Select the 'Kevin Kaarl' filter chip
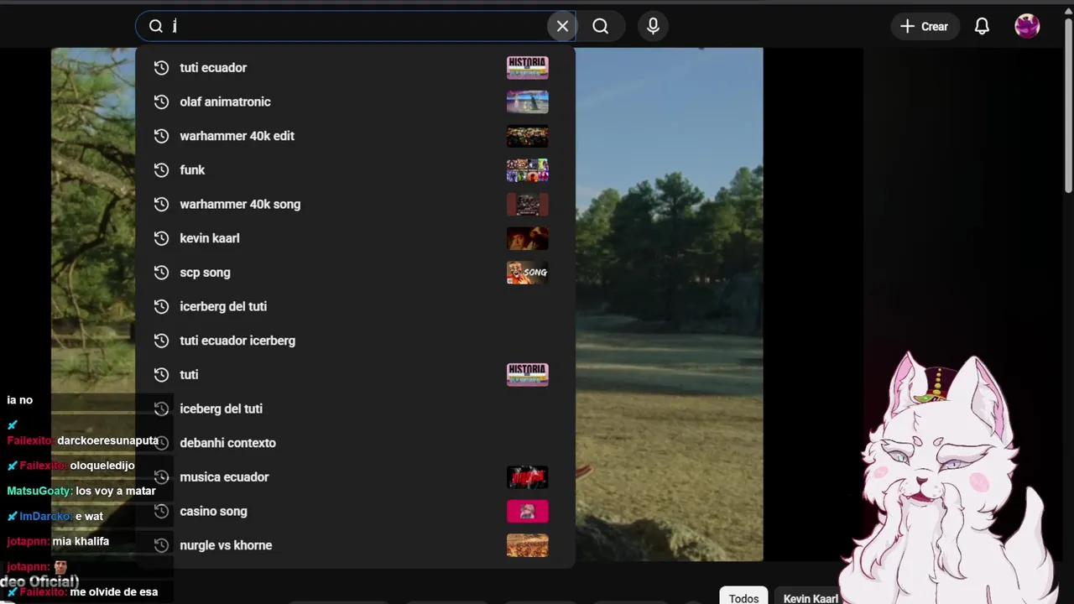Viewport: 1074px width, 604px height. coord(810,598)
